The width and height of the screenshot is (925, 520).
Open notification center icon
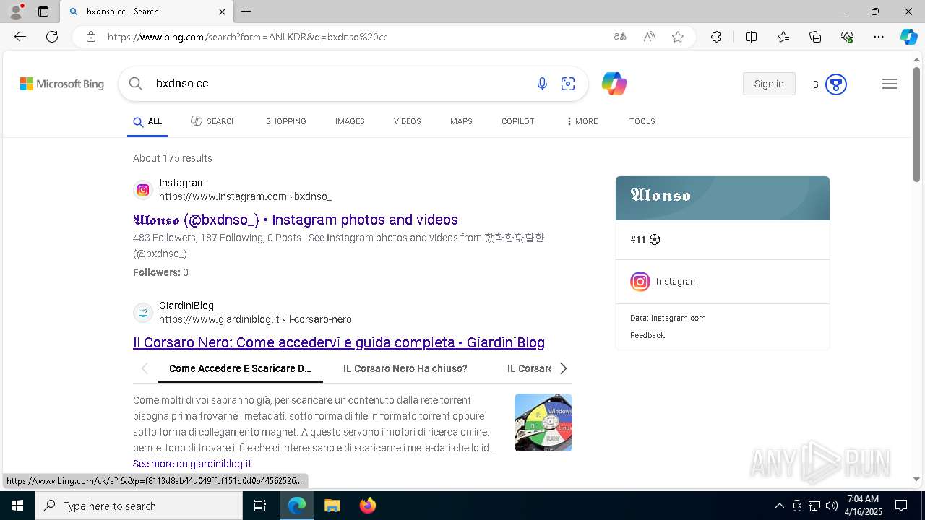pos(902,506)
